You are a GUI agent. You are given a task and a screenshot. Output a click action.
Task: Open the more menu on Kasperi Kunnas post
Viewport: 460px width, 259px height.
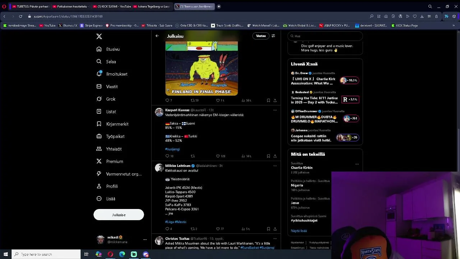point(275,110)
